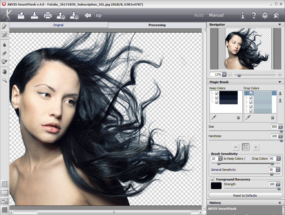Toggle the Foreground Recovery checkbox
The width and height of the screenshot is (285, 215).
[213, 179]
